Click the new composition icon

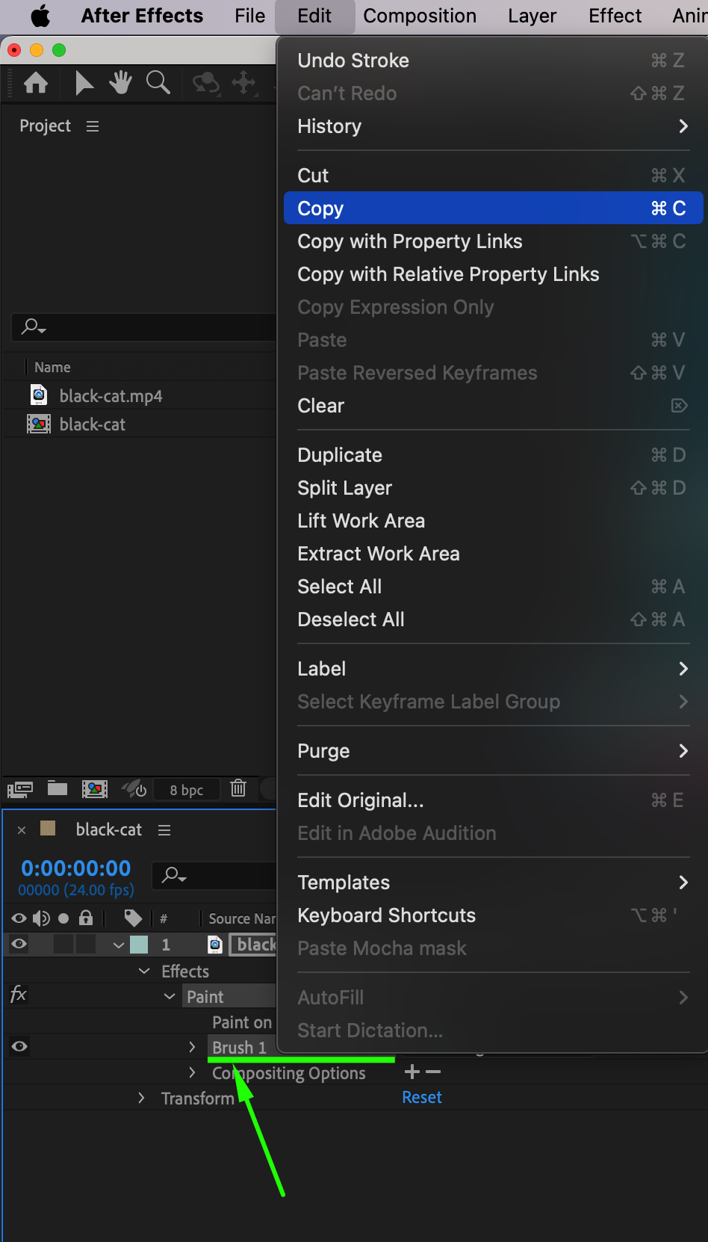(94, 788)
